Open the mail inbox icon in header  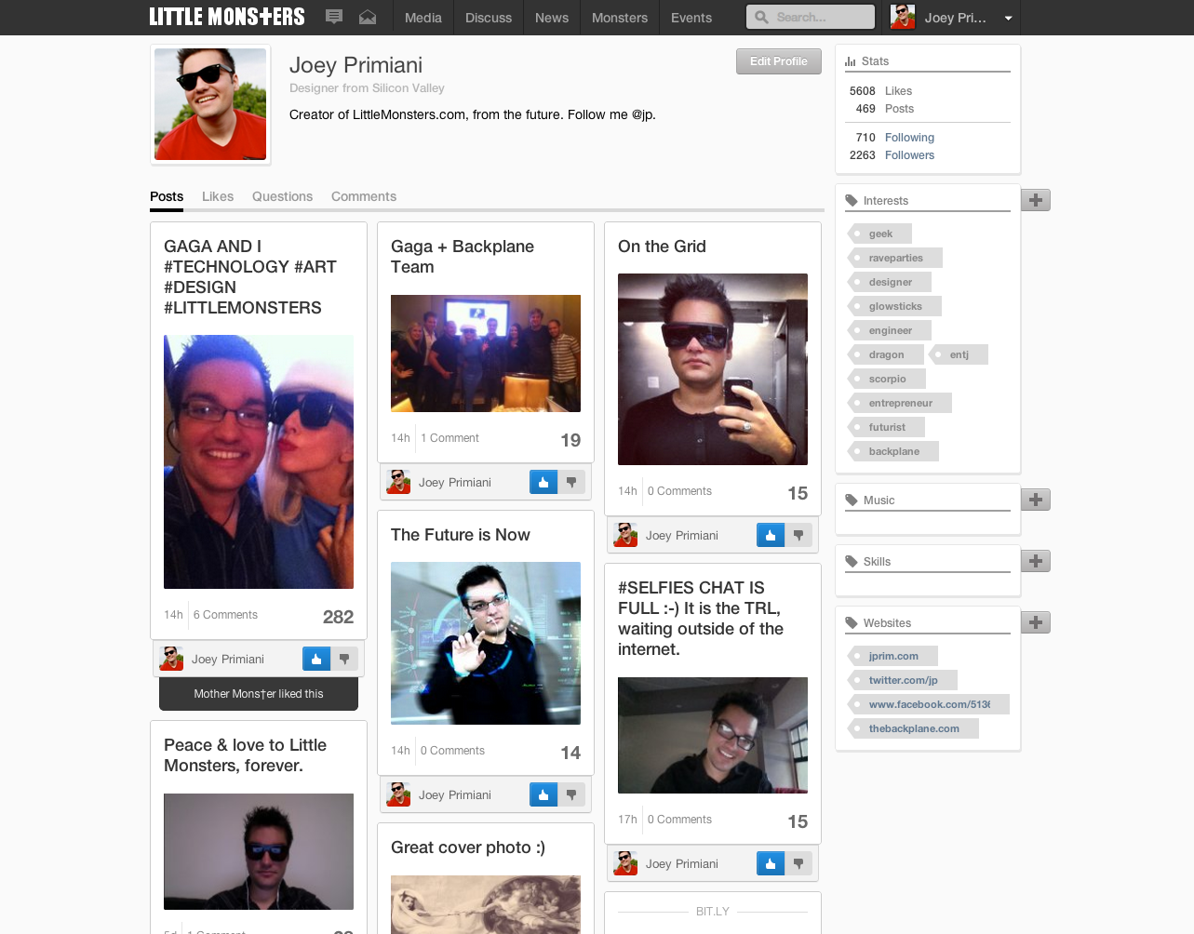[368, 17]
